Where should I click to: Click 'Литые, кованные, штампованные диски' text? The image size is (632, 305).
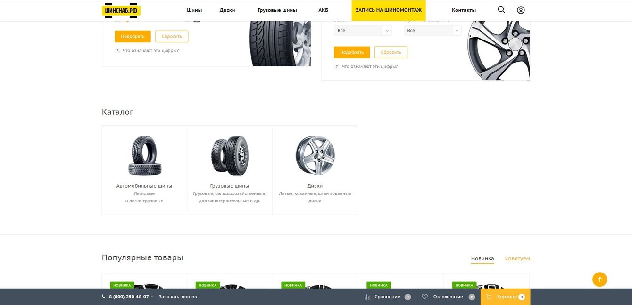[315, 197]
